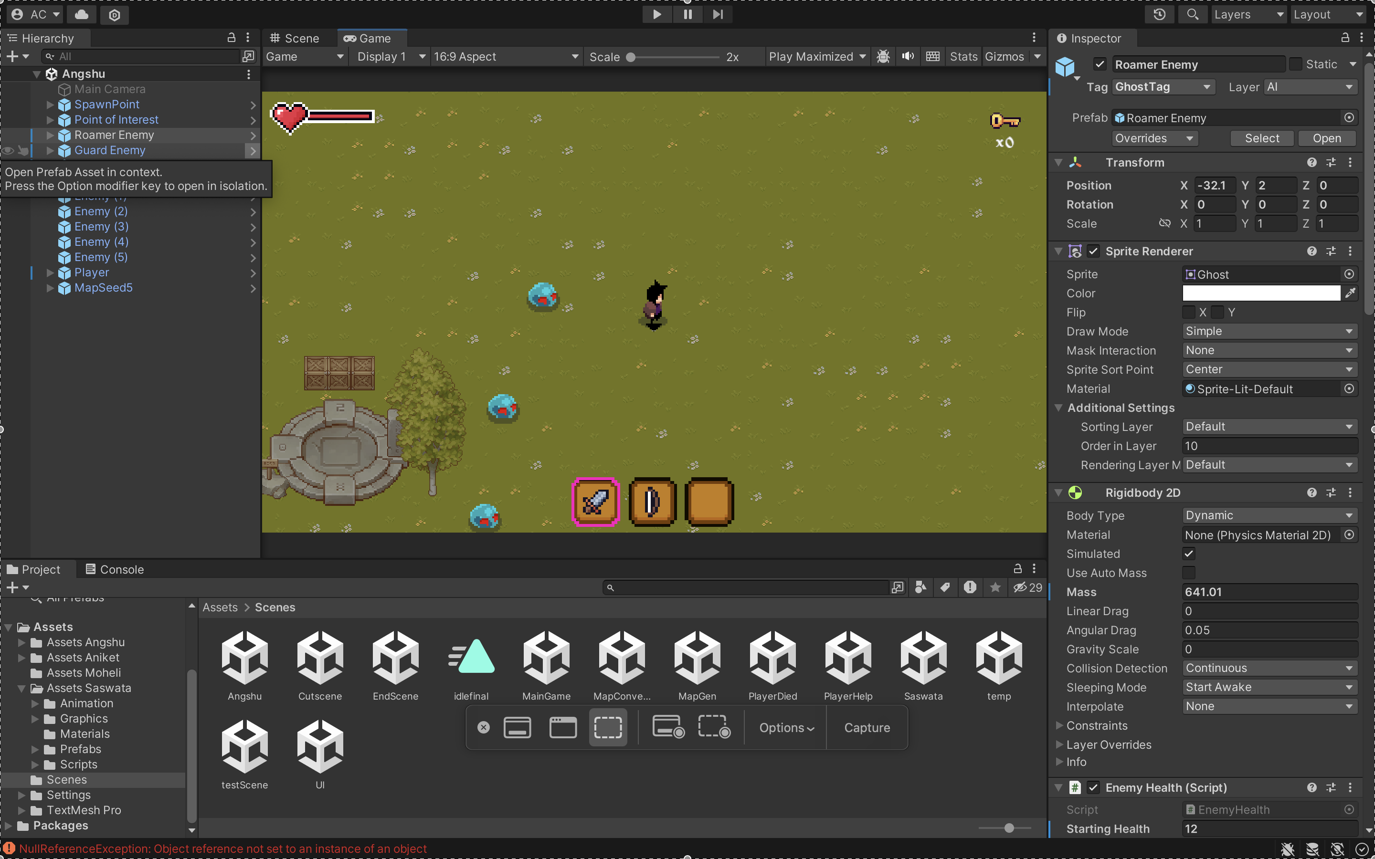Click the white Color swatch field
Viewport: 1375px width, 859px height.
coord(1261,293)
